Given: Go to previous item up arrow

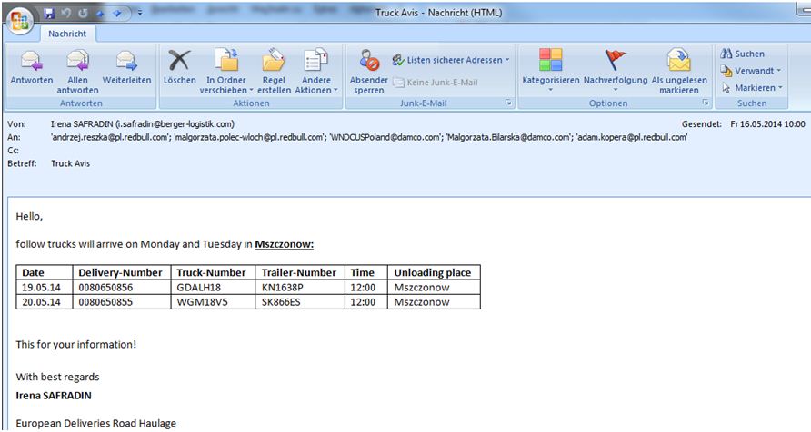Looking at the screenshot, I should (100, 14).
